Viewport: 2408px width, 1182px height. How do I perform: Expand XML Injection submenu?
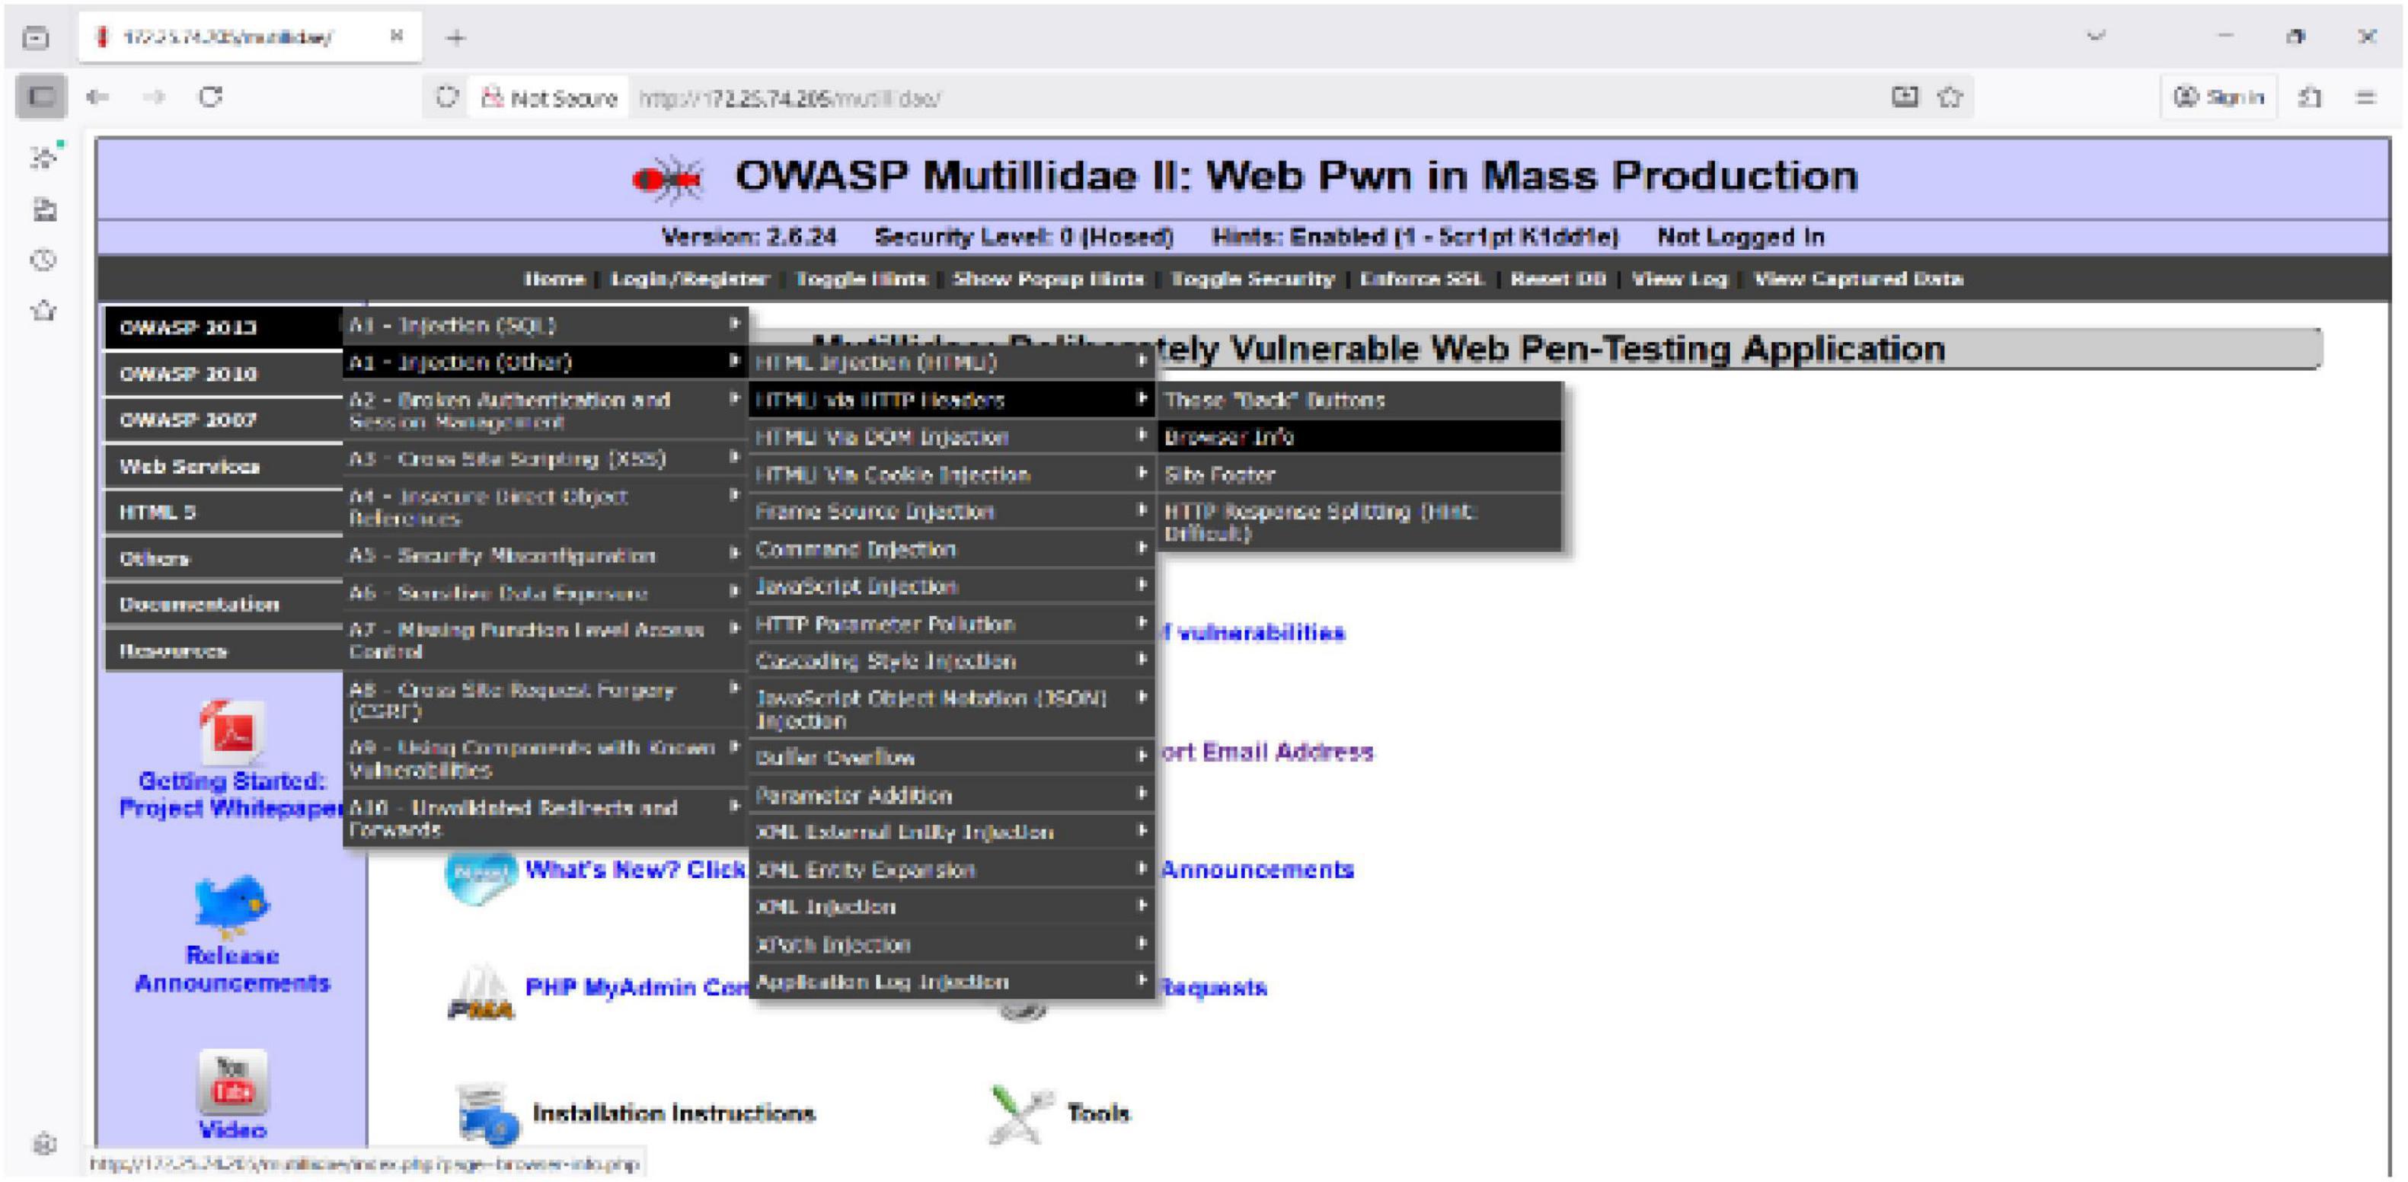[952, 907]
